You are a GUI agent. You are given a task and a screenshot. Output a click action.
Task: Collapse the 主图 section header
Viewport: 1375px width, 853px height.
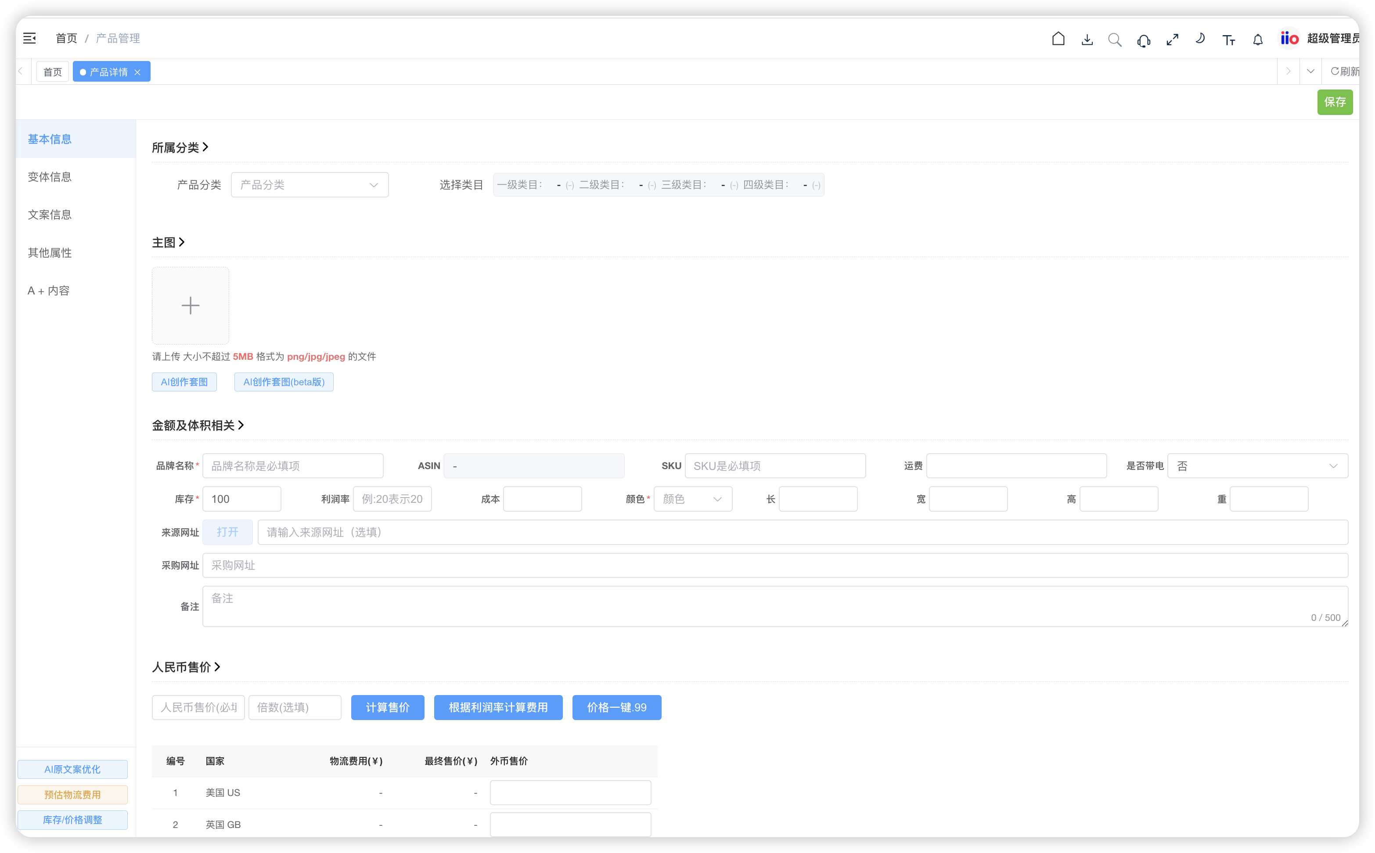click(168, 242)
